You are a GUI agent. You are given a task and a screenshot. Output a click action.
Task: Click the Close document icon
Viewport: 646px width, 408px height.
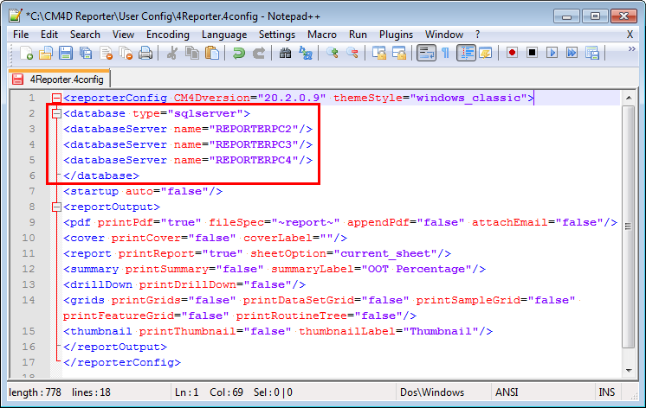(106, 53)
